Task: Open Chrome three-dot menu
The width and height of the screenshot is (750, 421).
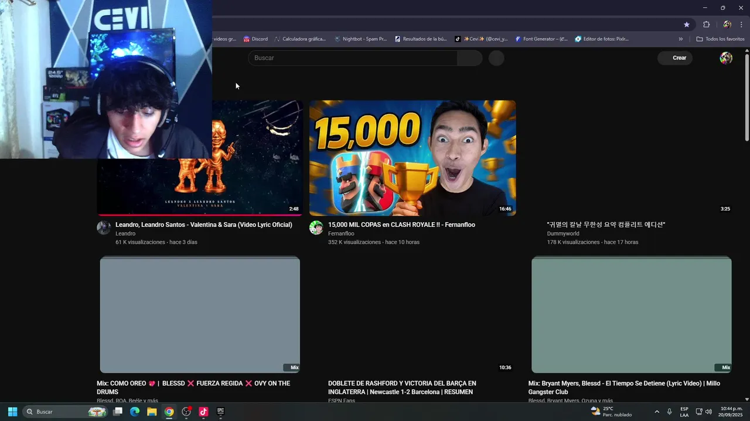Action: click(741, 25)
